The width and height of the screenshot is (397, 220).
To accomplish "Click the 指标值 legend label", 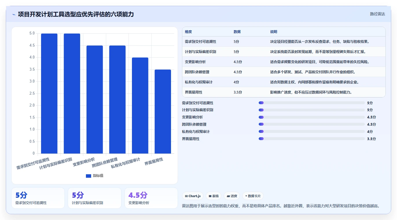I will [x=98, y=176].
